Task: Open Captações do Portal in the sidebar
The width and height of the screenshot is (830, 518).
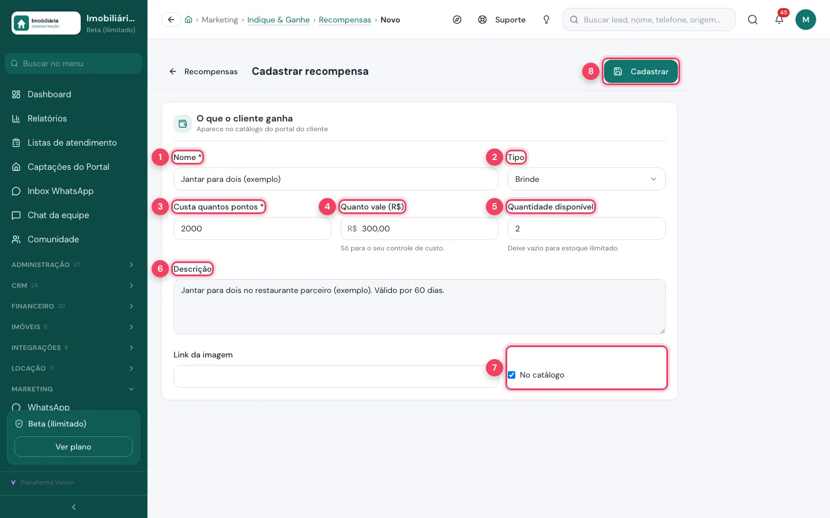Action: click(74, 167)
